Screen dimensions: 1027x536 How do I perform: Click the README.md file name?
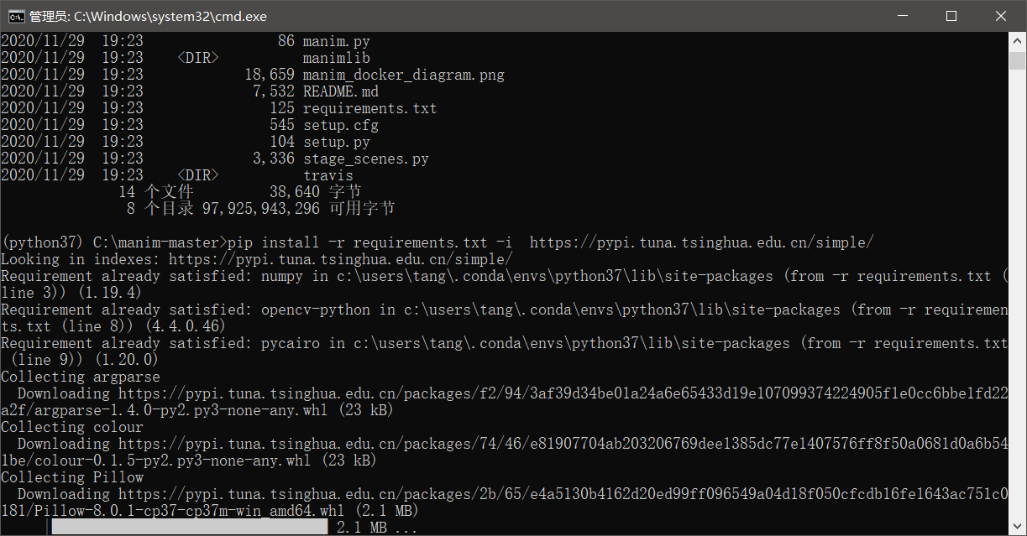(341, 91)
